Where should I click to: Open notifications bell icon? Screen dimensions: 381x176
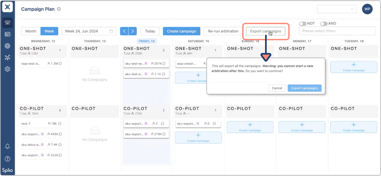pos(7,146)
